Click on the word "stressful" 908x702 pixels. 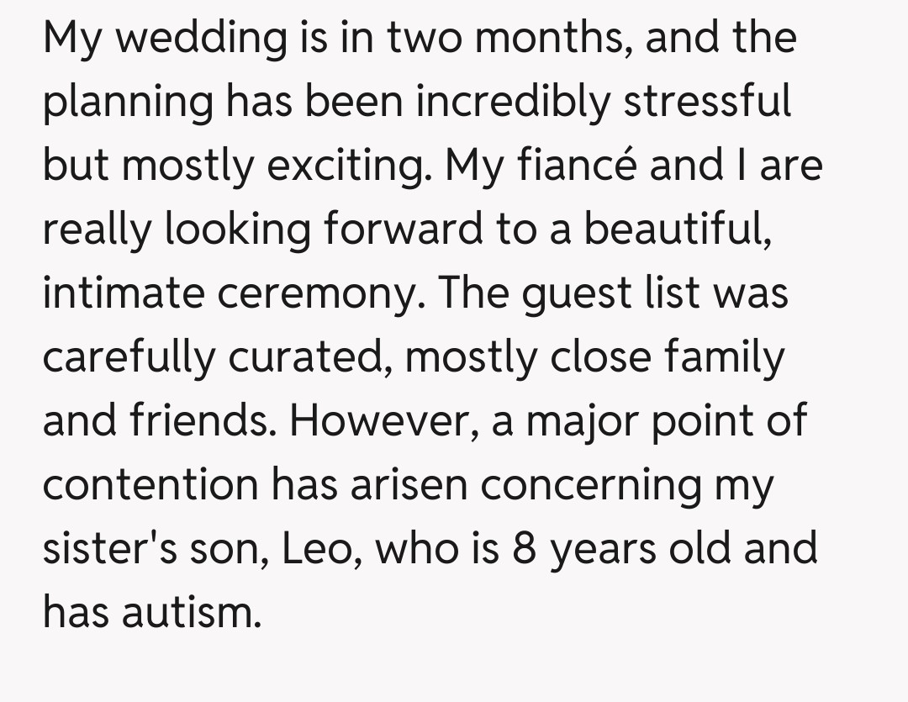coord(707,102)
